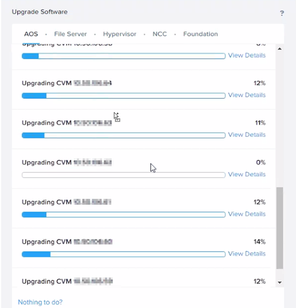This screenshot has width=296, height=308.
Task: Click the Upgrade Software heading
Action: (x=39, y=12)
